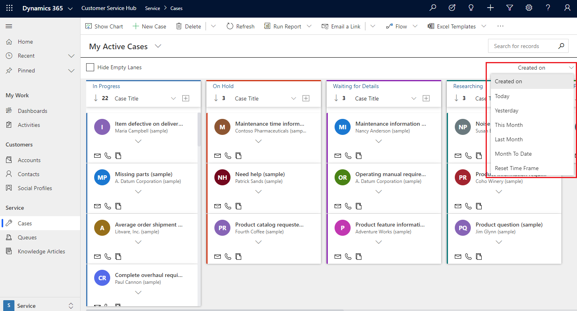Viewport: 577px width, 311px height.
Task: Click note icon on Average order shipment card
Action: click(118, 257)
